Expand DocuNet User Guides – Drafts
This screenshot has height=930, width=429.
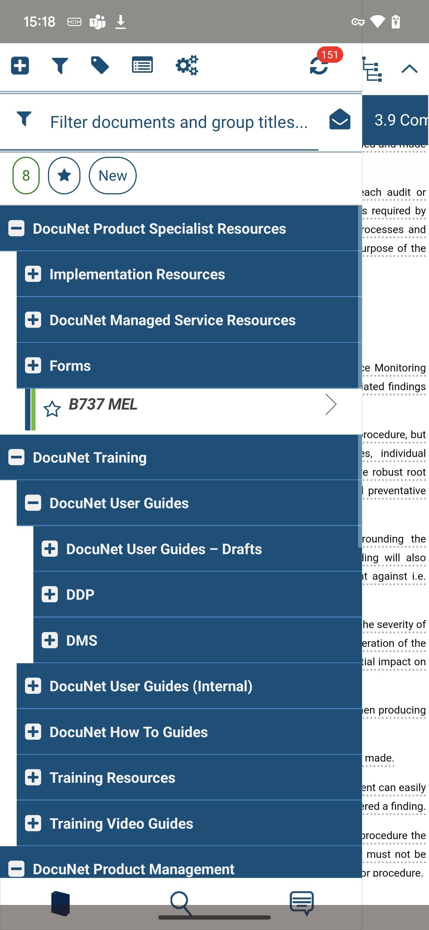click(49, 549)
